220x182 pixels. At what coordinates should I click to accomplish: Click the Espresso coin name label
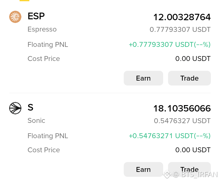point(42,29)
